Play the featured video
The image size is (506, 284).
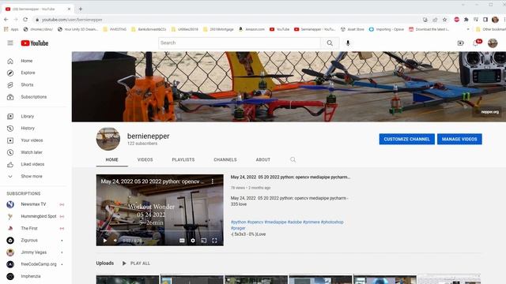(x=105, y=241)
